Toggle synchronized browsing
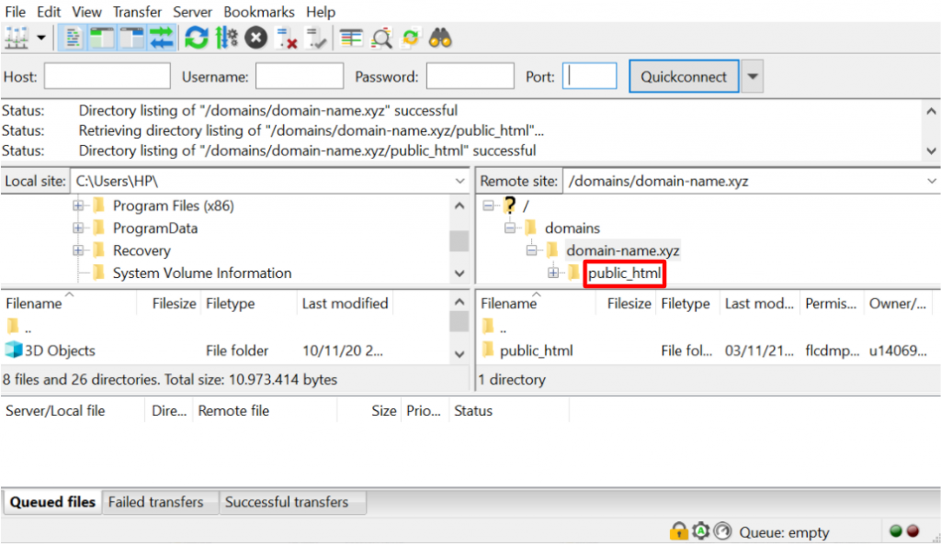This screenshot has height=546, width=941. click(410, 38)
